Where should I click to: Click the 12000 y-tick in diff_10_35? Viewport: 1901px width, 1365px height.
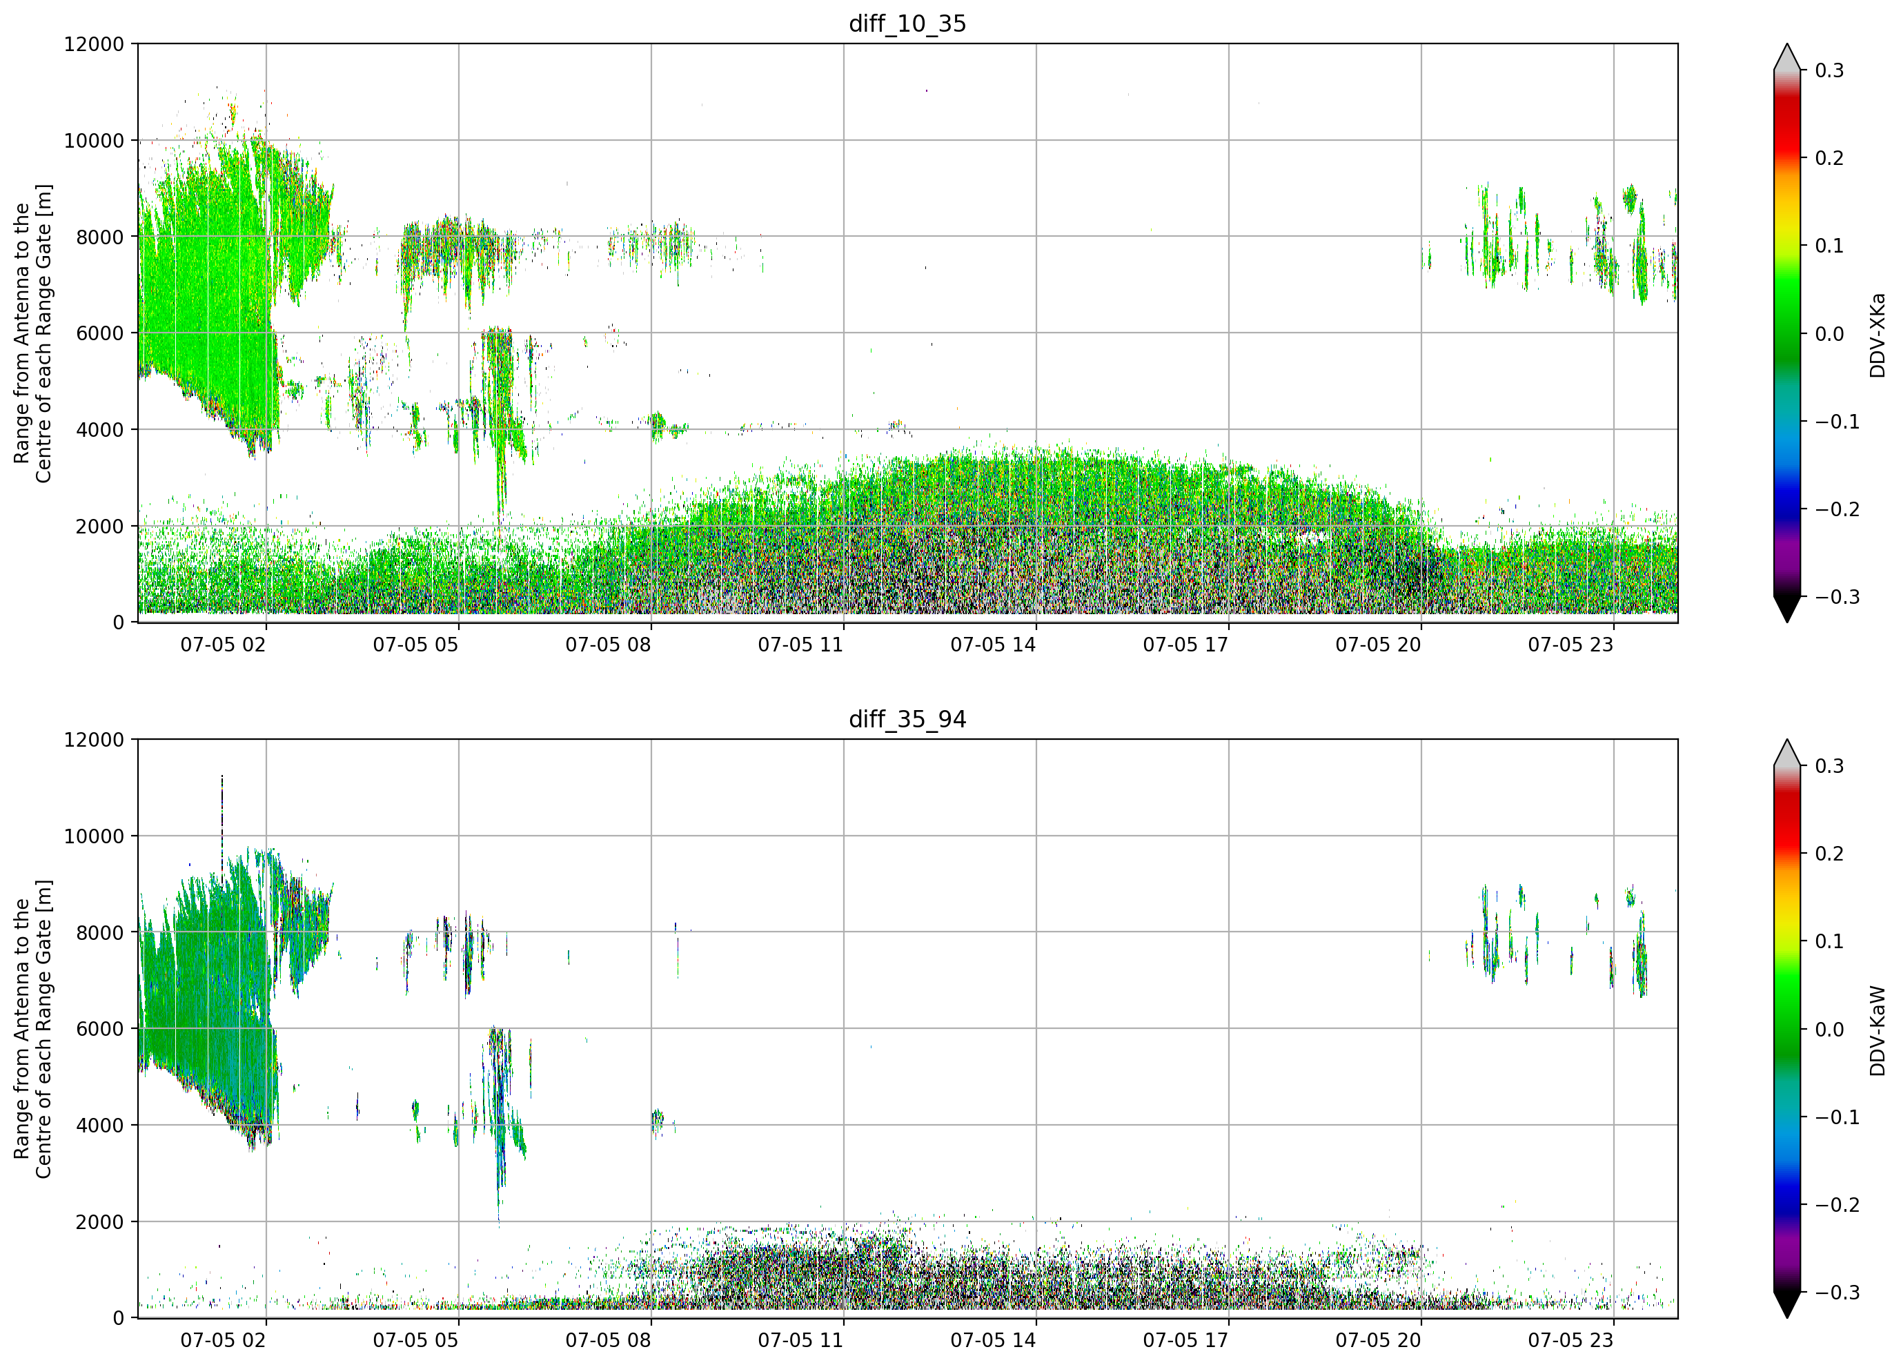click(x=94, y=43)
